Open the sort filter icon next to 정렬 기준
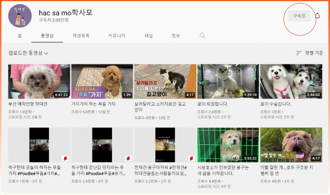Viewport: 330px width, 195px height. coord(299,53)
